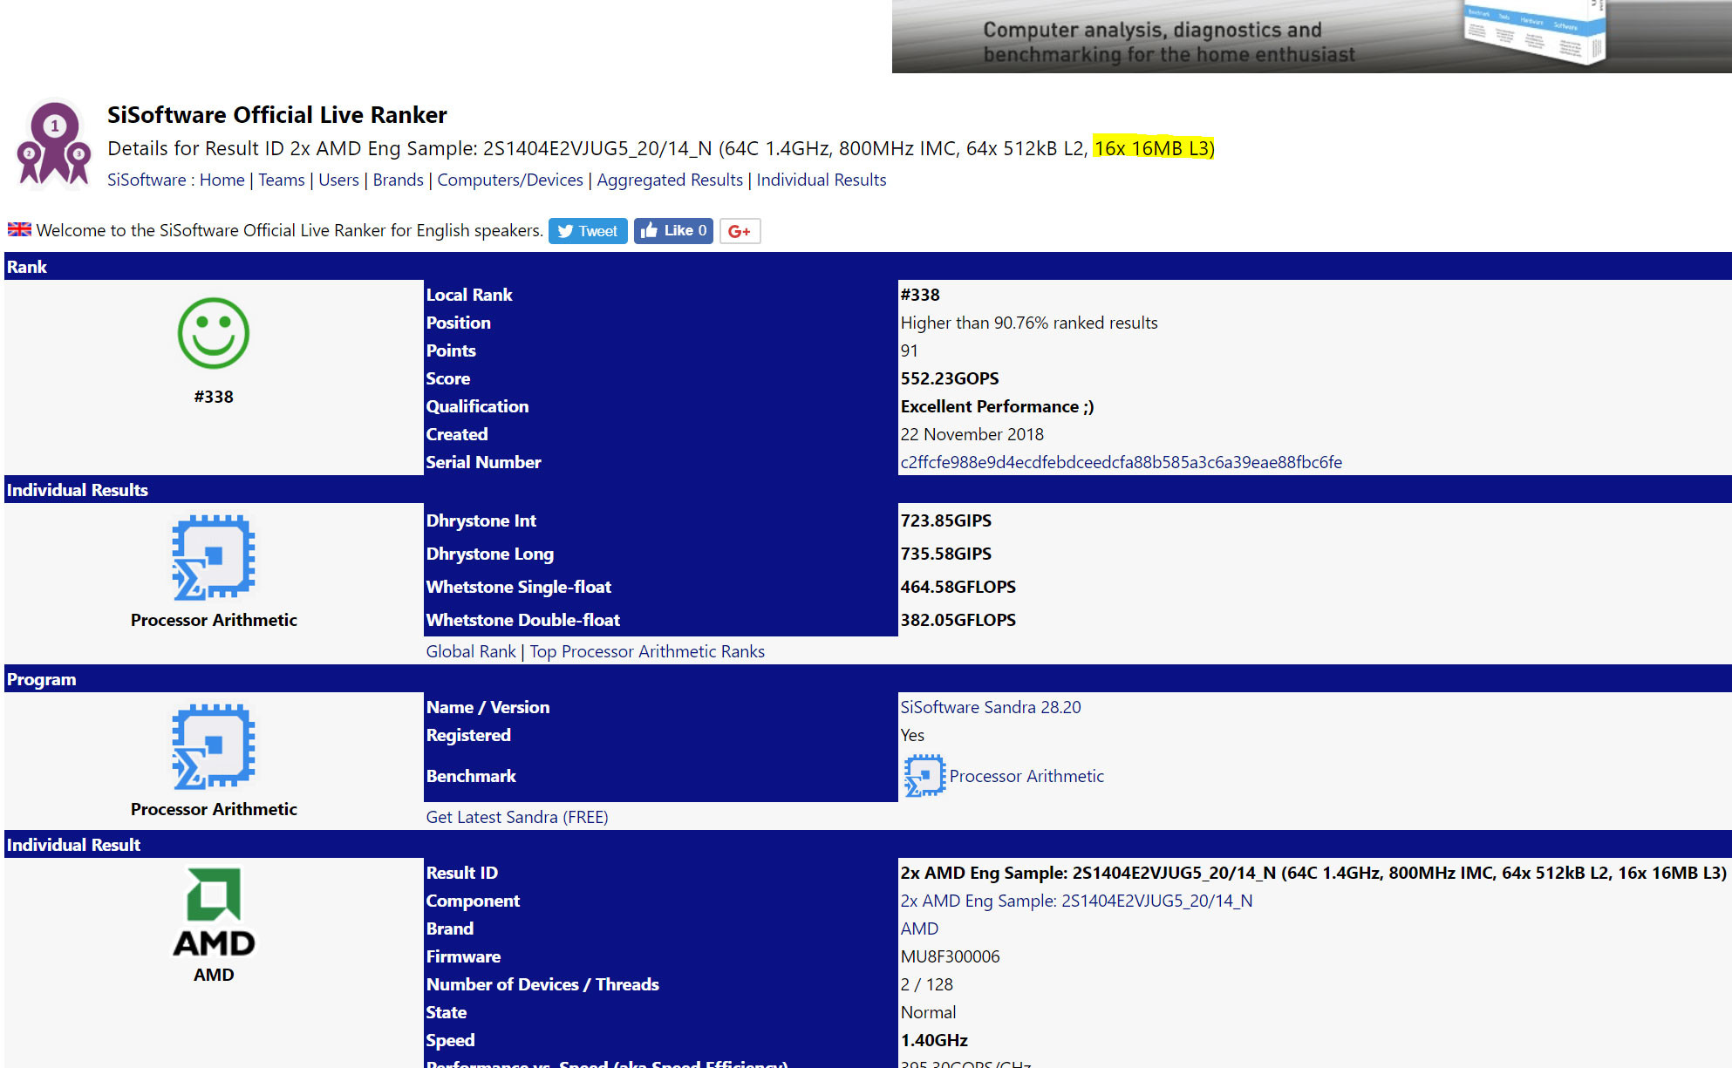Image resolution: width=1732 pixels, height=1068 pixels.
Task: Click the green smiley rank icon
Action: coord(214,333)
